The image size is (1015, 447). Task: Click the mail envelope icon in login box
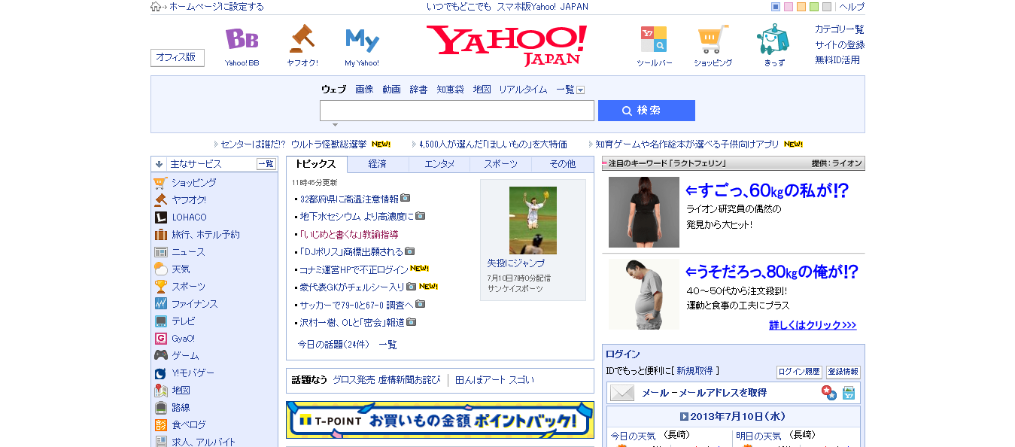[x=622, y=393]
